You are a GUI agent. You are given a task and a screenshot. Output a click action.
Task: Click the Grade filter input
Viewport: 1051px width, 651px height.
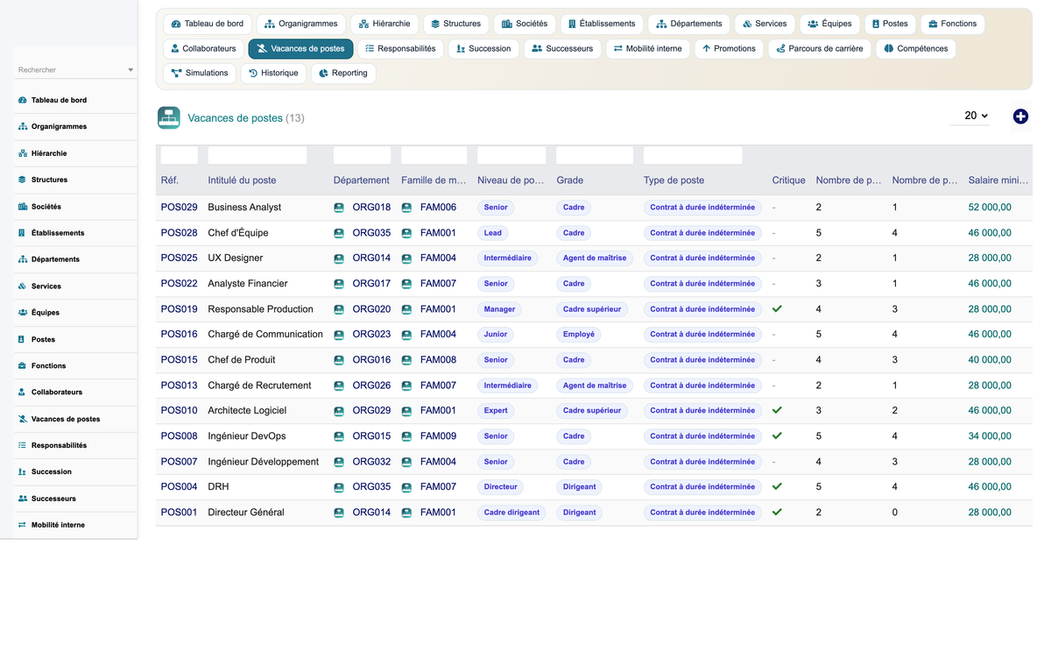point(595,156)
